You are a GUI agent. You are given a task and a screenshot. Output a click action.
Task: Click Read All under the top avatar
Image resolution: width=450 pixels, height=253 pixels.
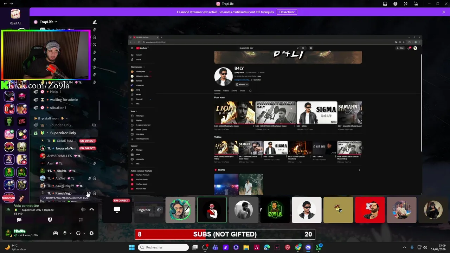tap(15, 23)
